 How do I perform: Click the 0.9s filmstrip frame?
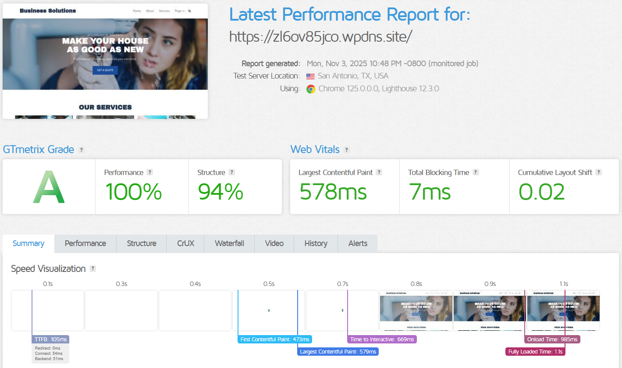(x=490, y=311)
